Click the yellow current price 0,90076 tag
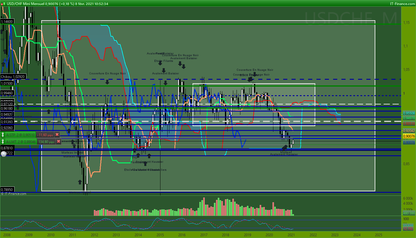 coord(409,136)
